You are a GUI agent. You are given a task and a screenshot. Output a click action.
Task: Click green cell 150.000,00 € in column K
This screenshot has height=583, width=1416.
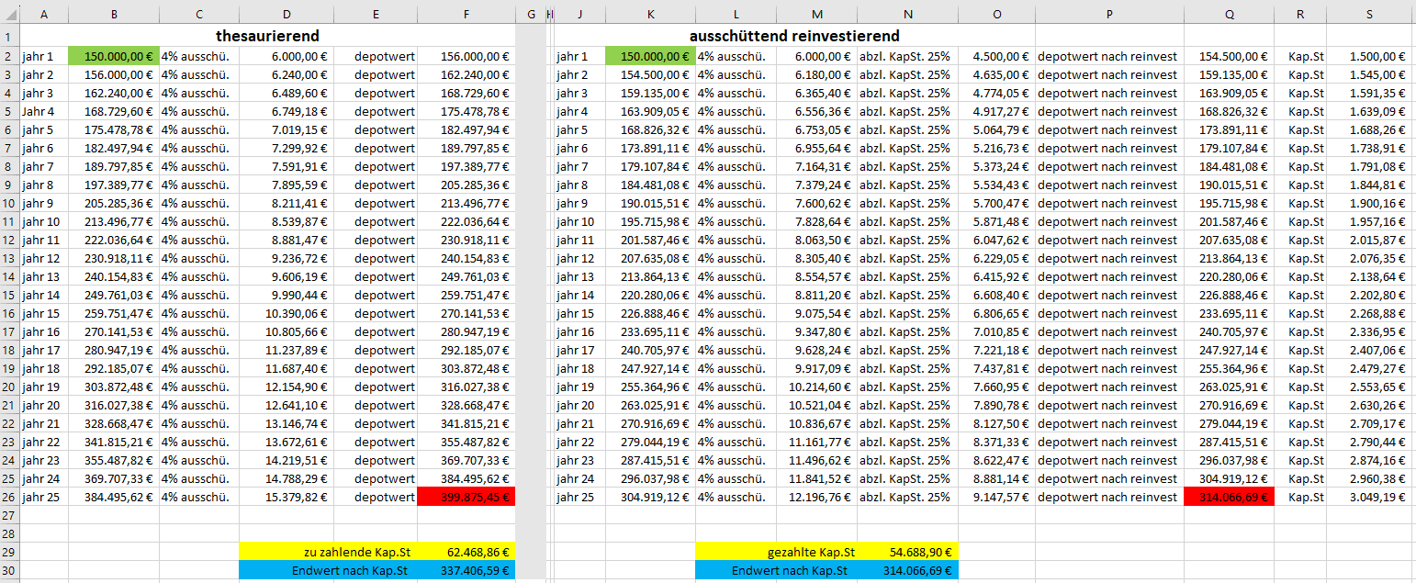[650, 56]
